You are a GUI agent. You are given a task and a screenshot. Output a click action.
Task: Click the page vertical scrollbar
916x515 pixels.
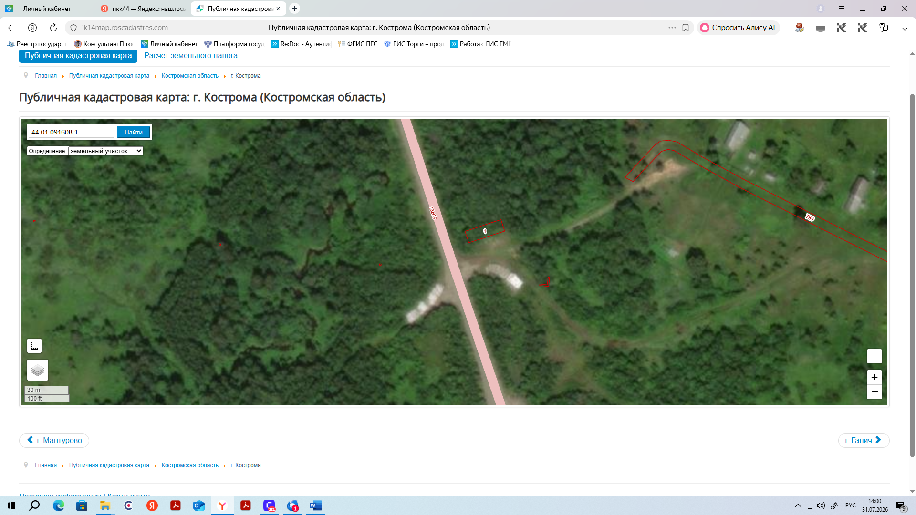coord(912,275)
